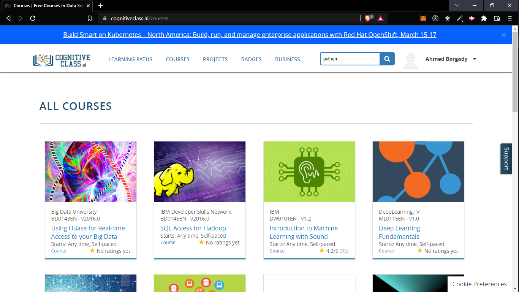Click the browser forward arrow
Screen dimensions: 519x292
coord(21,18)
